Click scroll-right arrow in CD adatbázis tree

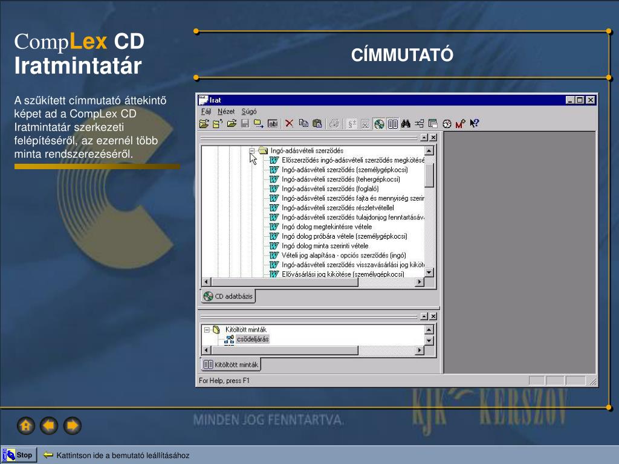click(420, 282)
